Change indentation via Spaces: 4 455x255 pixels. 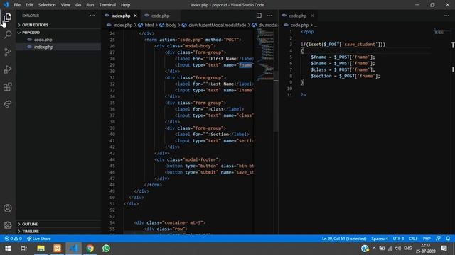380,239
